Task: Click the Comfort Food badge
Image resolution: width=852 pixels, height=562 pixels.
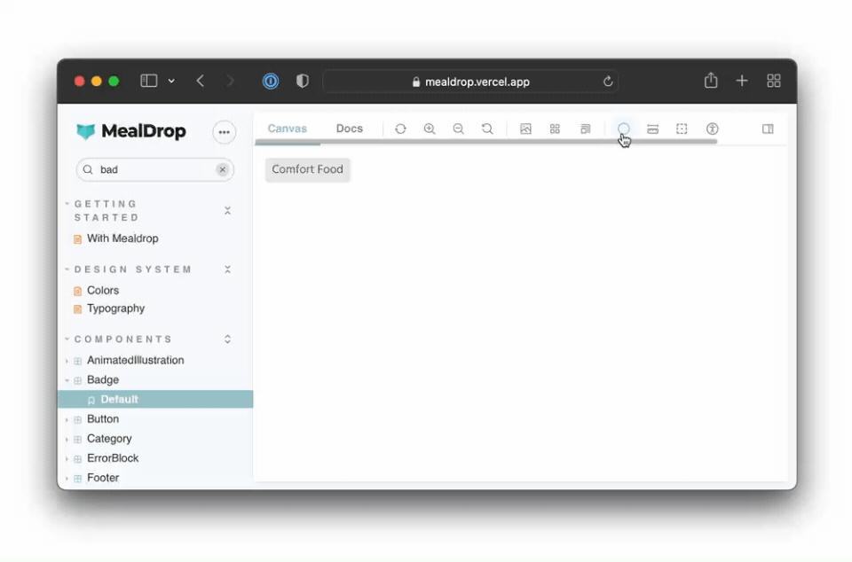Action: (x=308, y=169)
